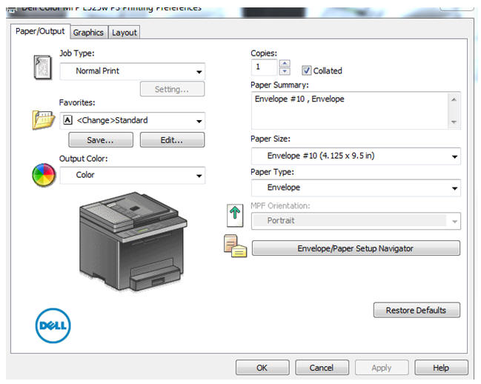481x384 pixels.
Task: Click Paper Summary scrollbar down arrow
Action: (x=454, y=122)
